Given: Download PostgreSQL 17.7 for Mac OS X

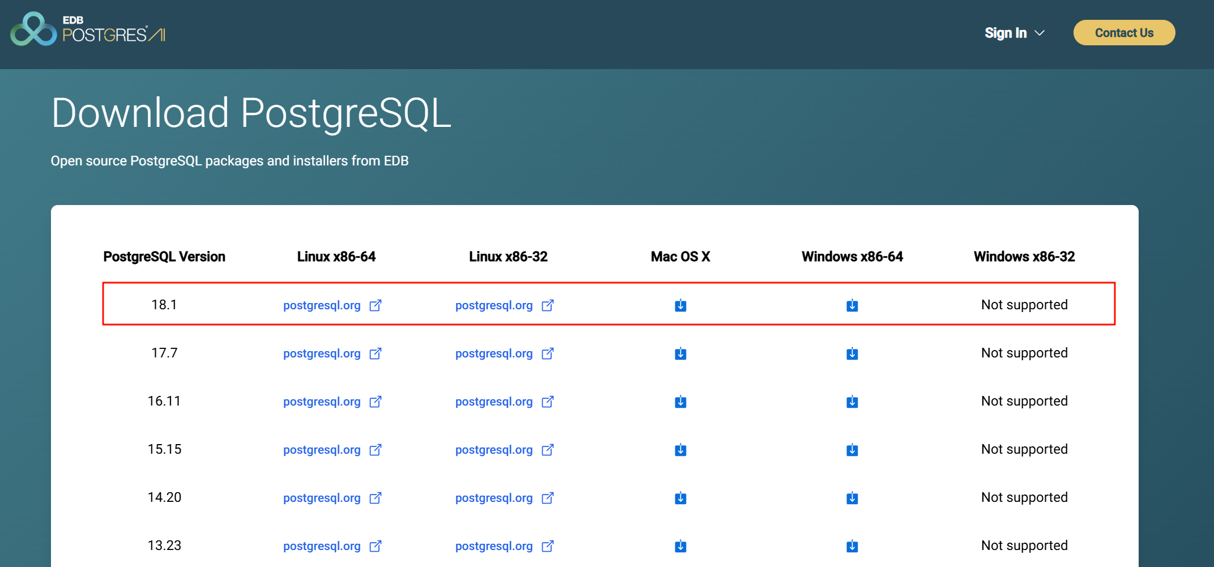Looking at the screenshot, I should tap(680, 354).
